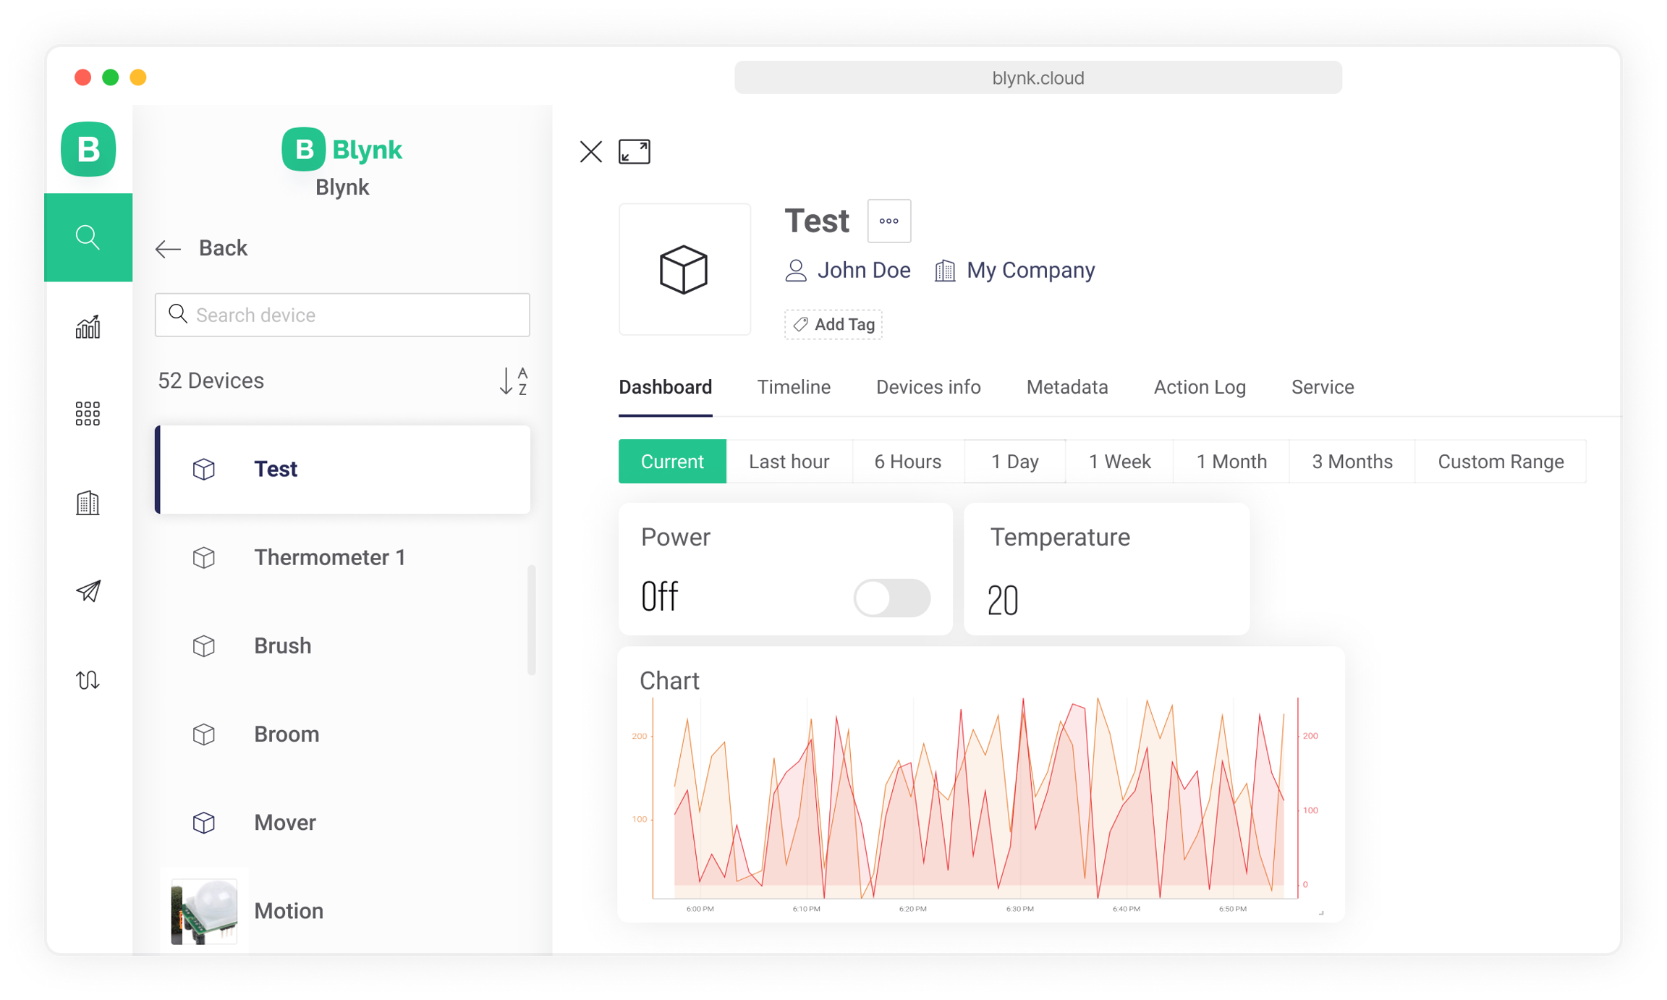
Task: Click the search icon in left sidebar
Action: 88,237
